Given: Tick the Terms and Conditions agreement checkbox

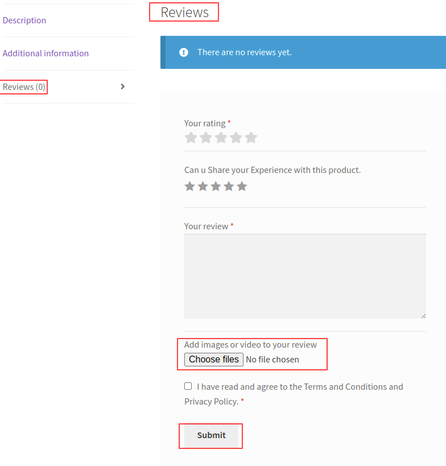Looking at the screenshot, I should pos(188,386).
